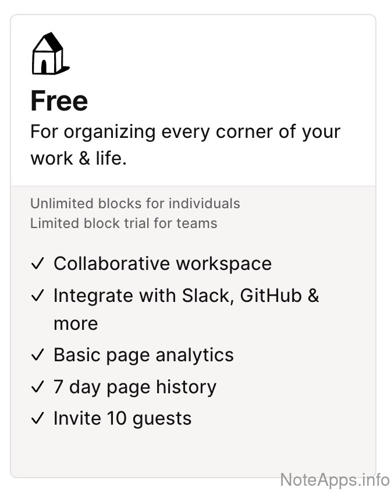Select the 7 day page history feature

(x=134, y=387)
